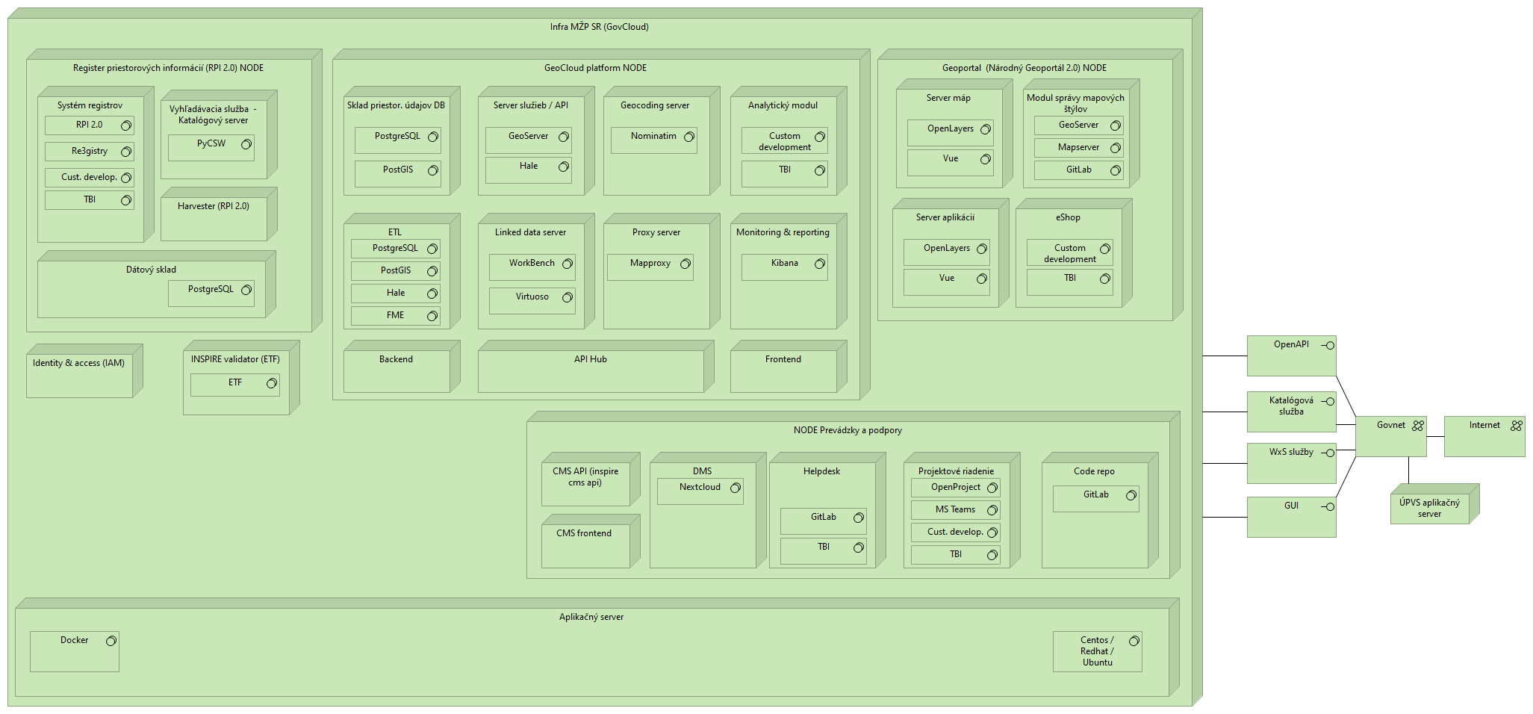This screenshot has height=714, width=1533.
Task: Select Custom development in eShop
Action: pyautogui.click(x=1069, y=252)
